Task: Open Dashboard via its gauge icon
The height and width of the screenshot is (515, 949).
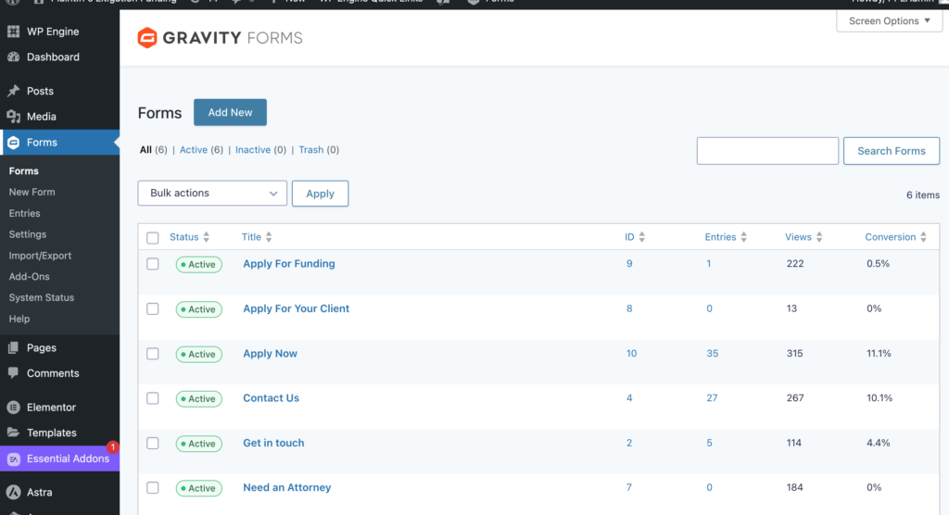Action: 14,57
